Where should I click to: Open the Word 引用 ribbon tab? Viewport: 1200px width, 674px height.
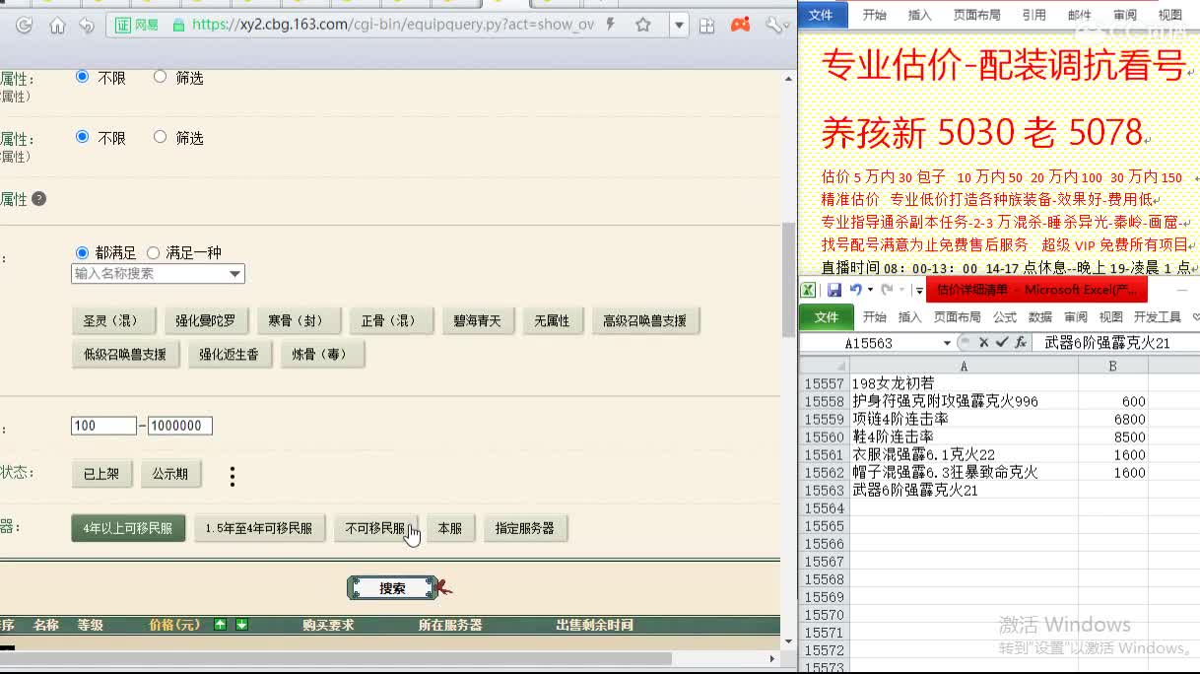(1034, 15)
